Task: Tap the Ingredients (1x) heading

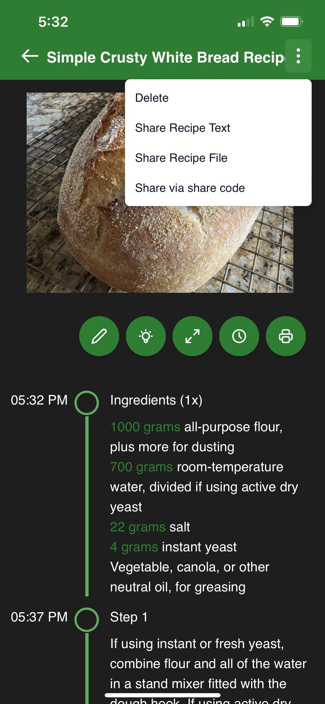Action: [x=156, y=400]
